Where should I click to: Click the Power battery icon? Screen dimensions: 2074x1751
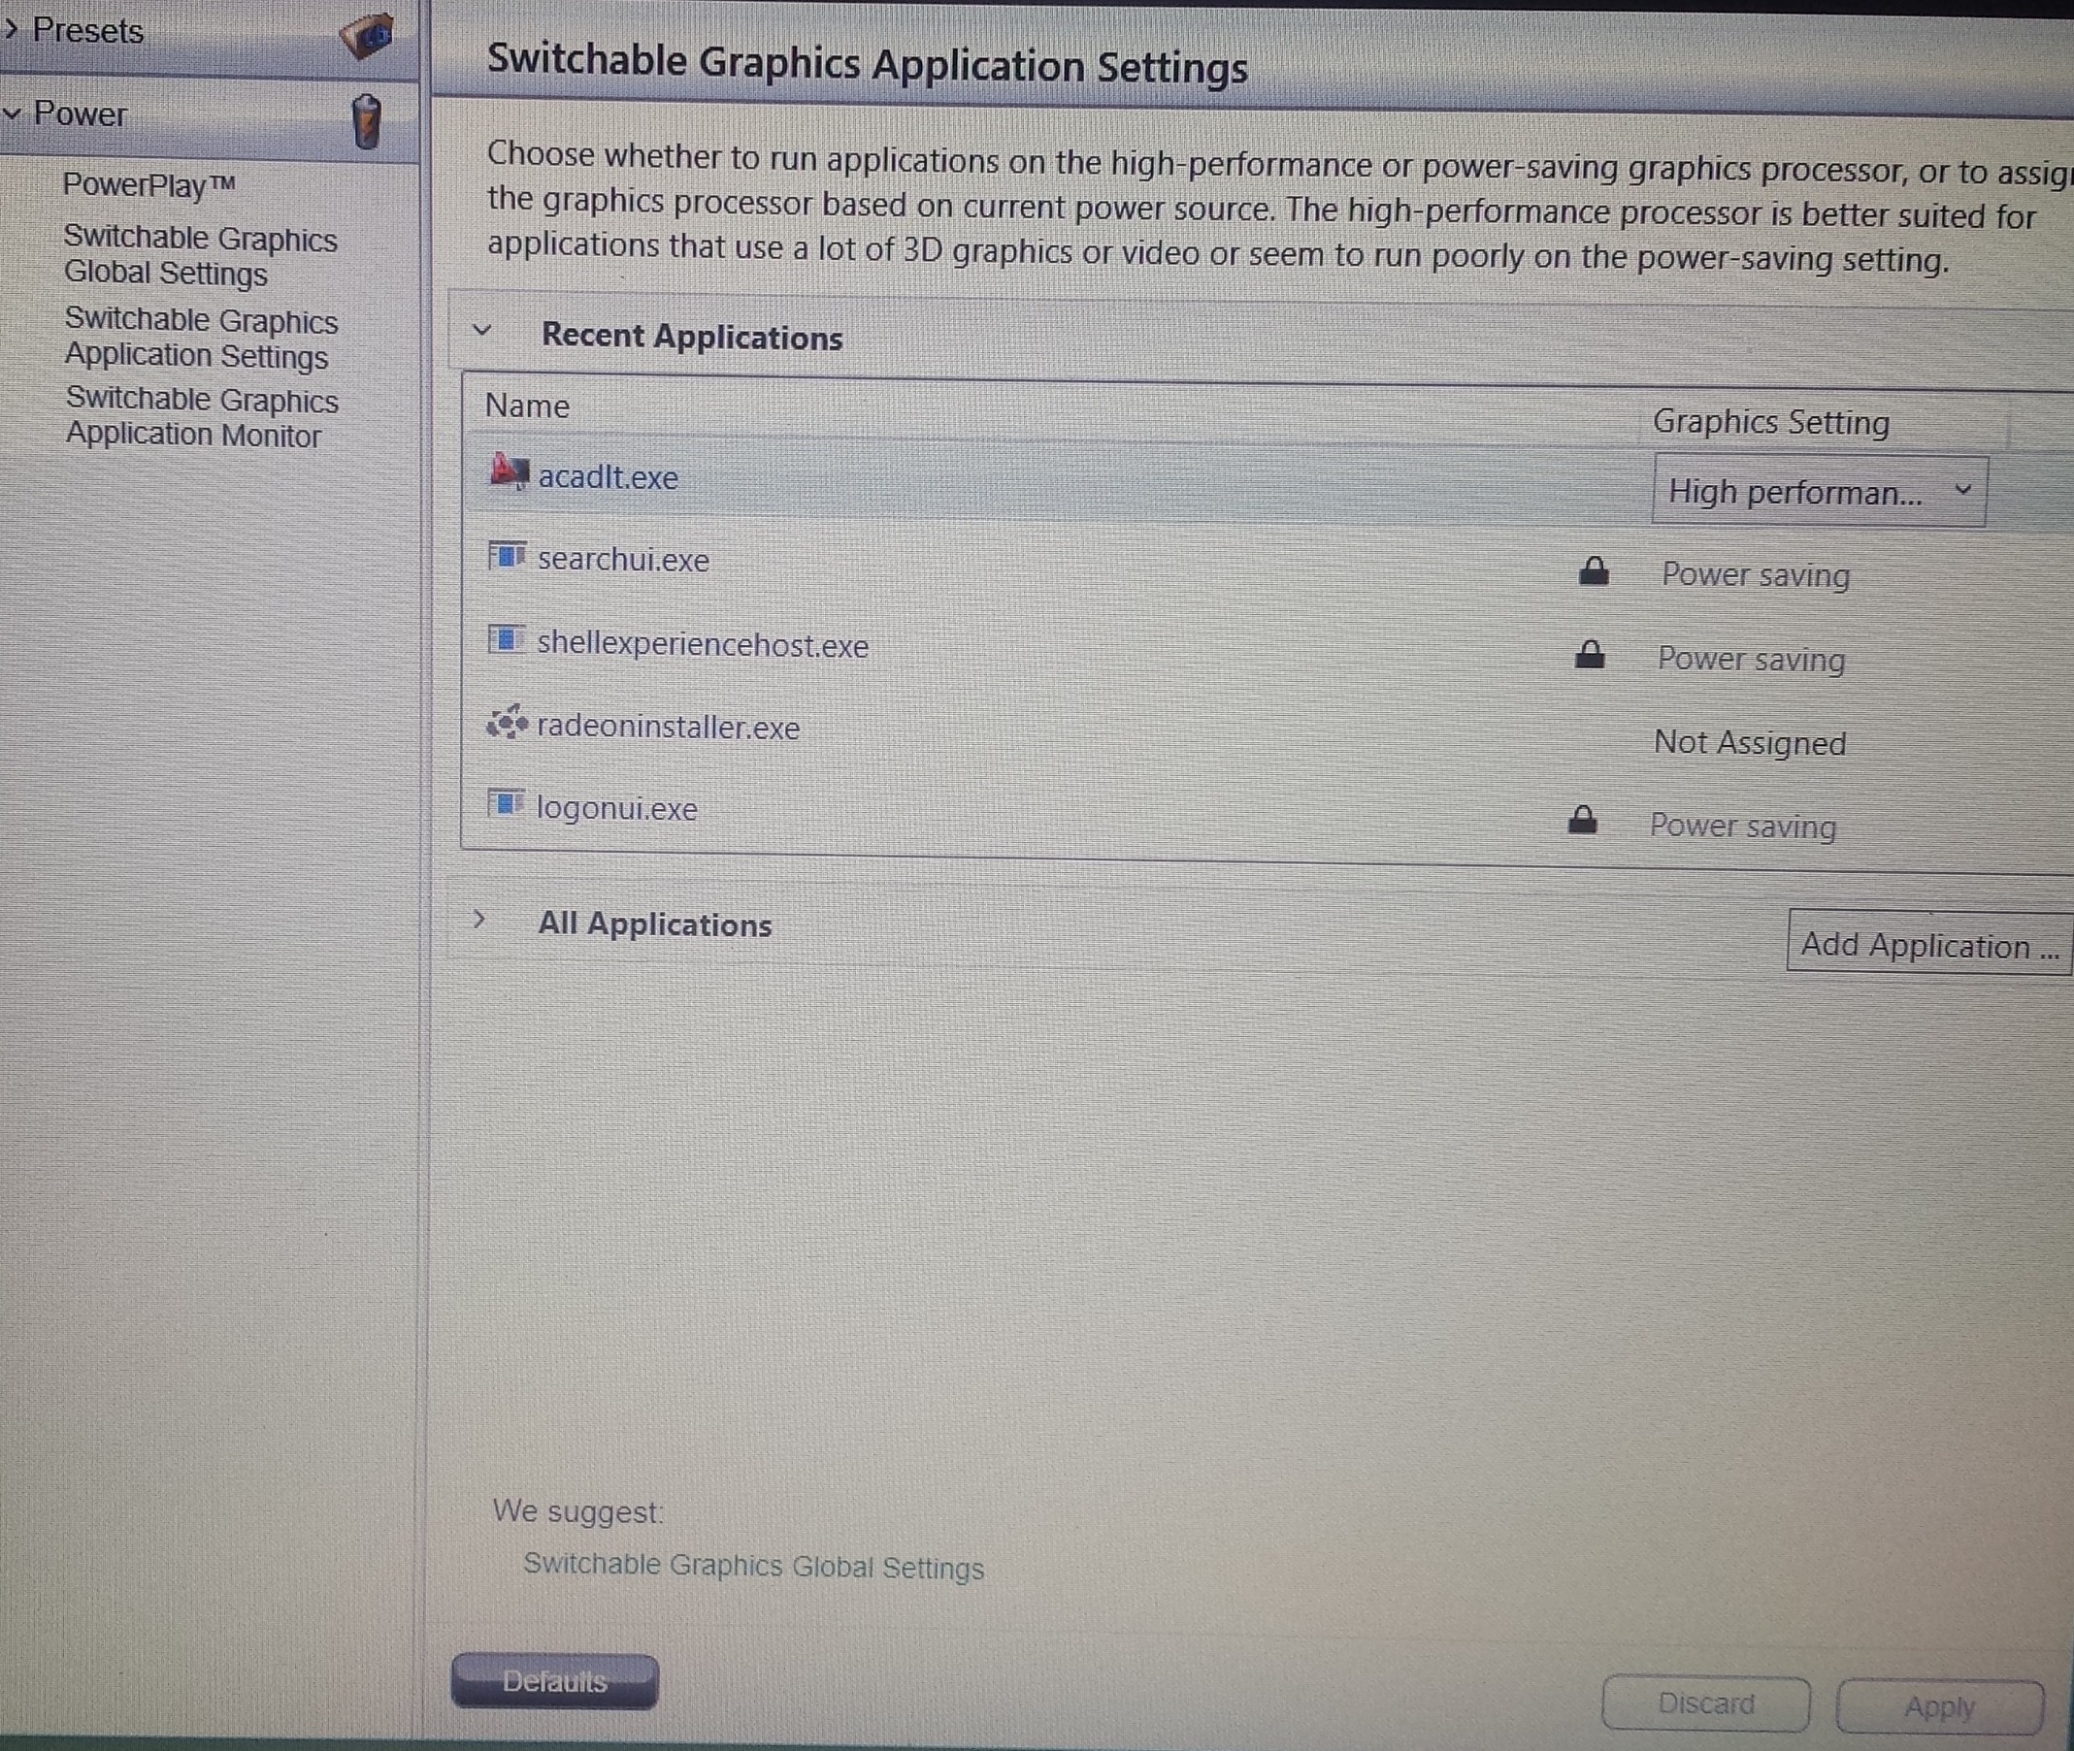366,122
